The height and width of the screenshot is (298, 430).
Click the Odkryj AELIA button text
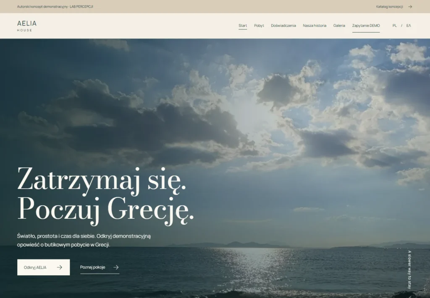(35, 267)
